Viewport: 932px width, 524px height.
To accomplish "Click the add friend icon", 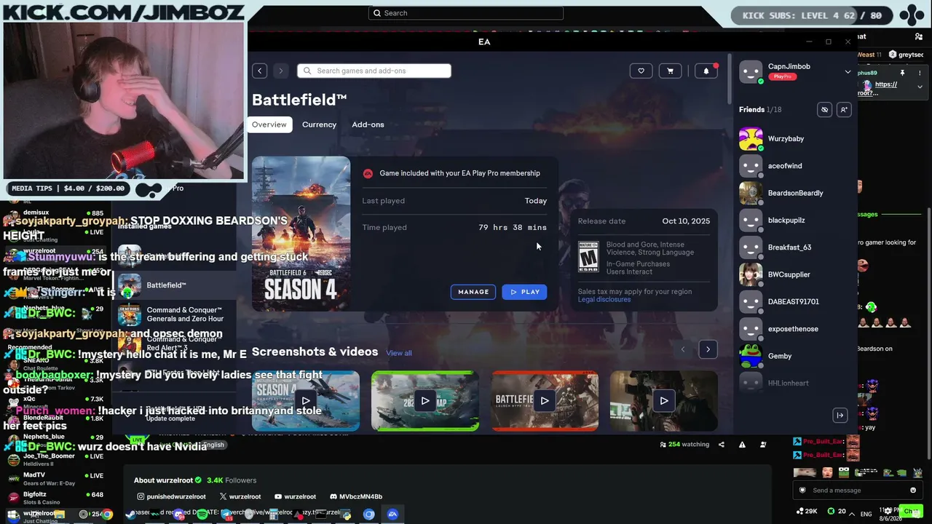I will 844,109.
